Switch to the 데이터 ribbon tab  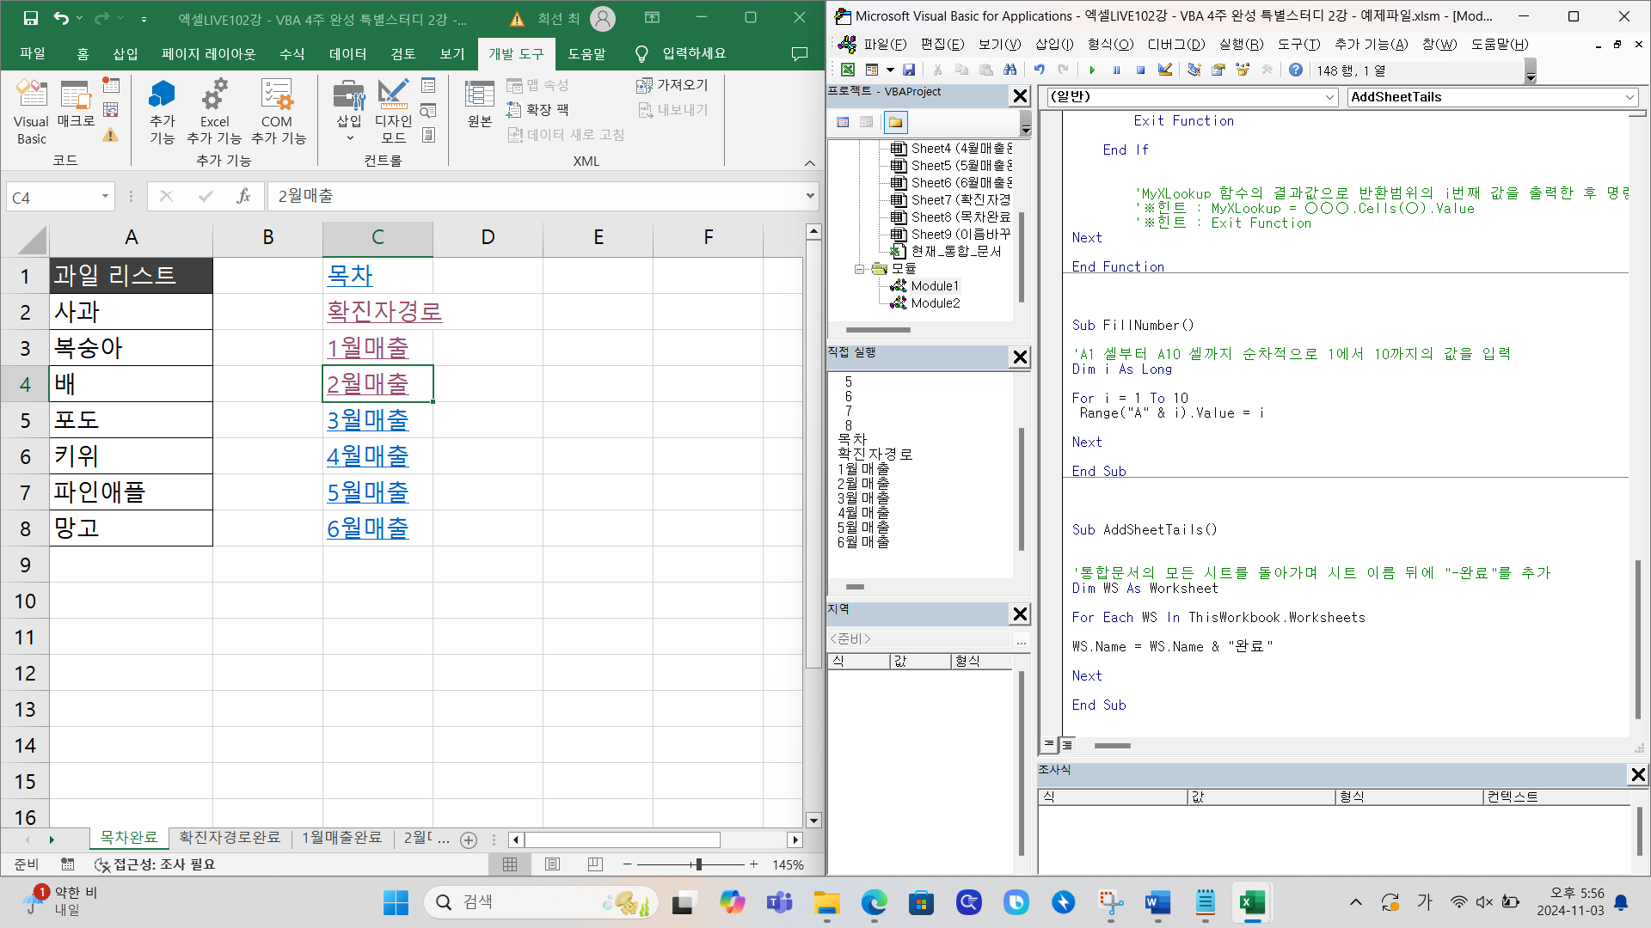pos(347,53)
